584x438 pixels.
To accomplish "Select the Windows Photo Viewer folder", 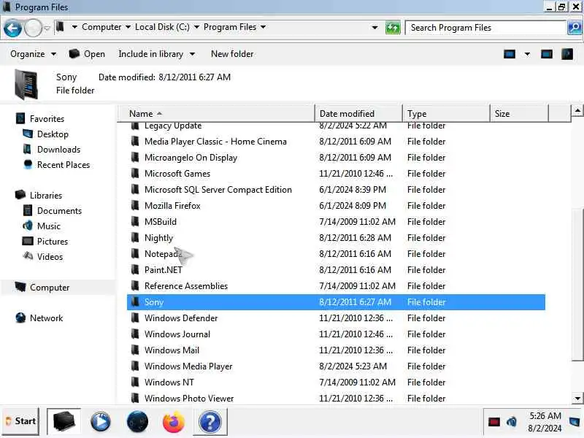I will coord(189,398).
